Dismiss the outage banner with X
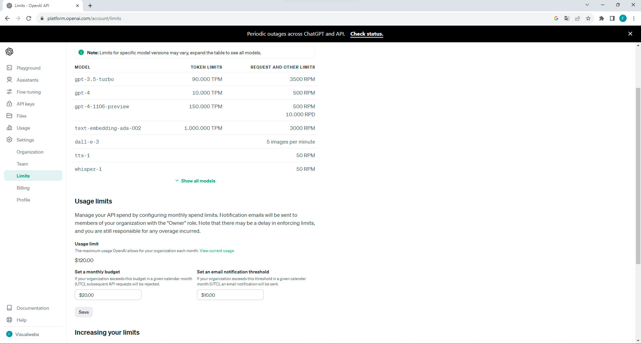The width and height of the screenshot is (641, 344). pyautogui.click(x=630, y=34)
